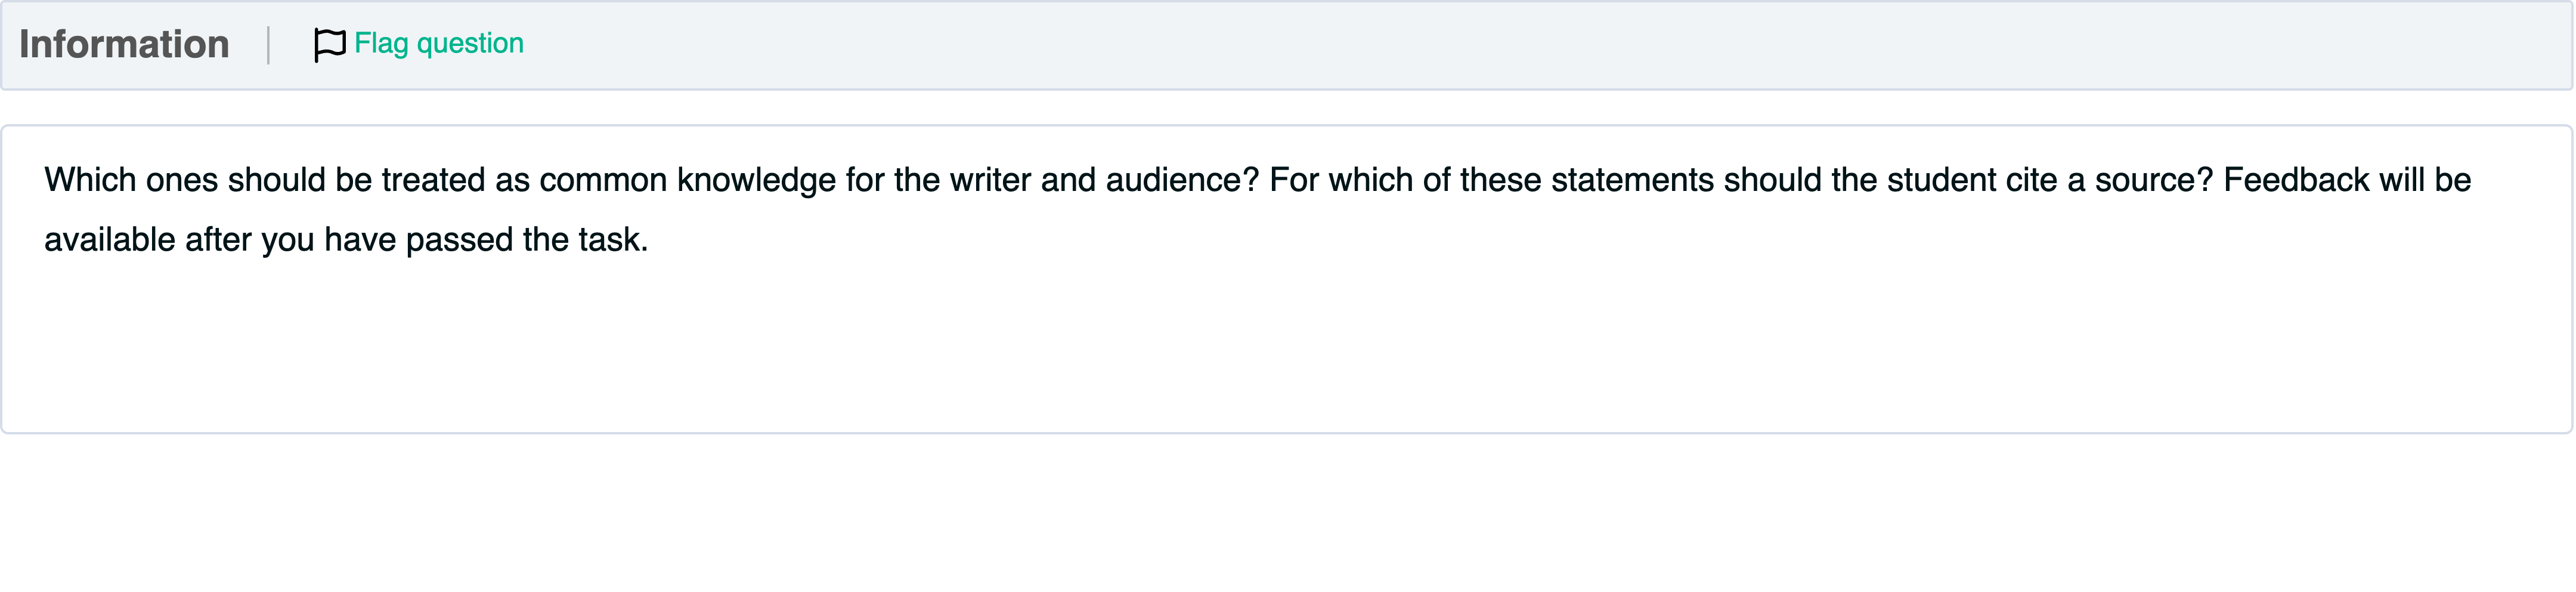Click the vertical divider after Information
2576x592 pixels.
[268, 45]
